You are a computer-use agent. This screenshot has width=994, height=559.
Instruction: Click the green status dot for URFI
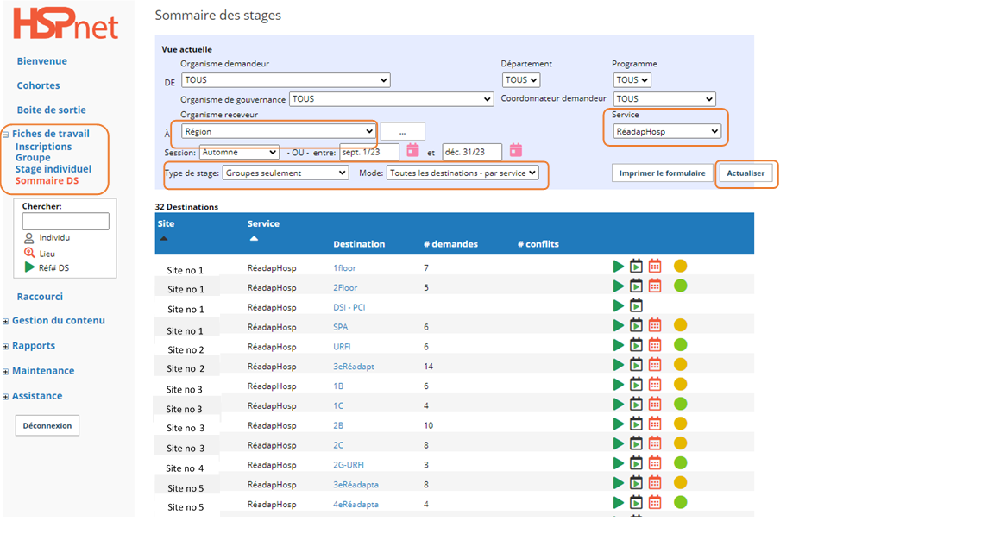[680, 345]
